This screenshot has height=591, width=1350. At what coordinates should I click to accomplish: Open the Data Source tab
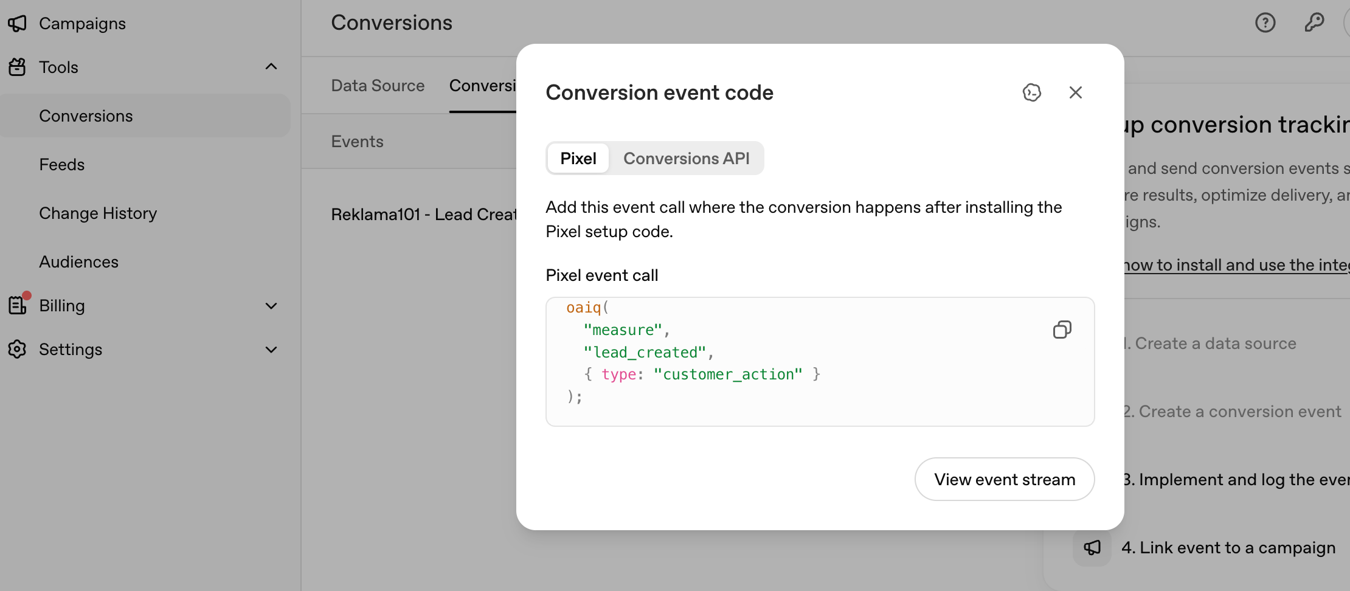coord(378,86)
